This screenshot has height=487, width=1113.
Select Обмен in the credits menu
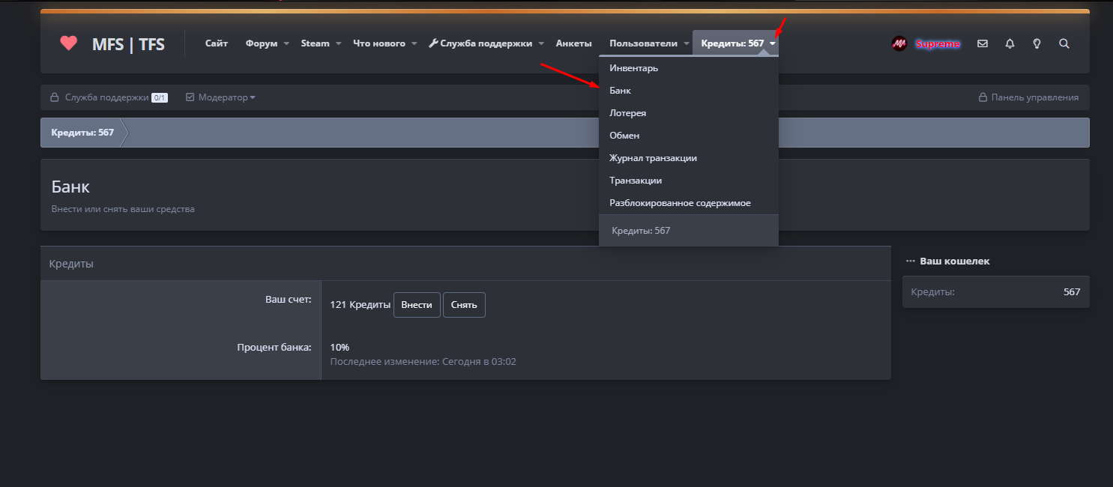624,136
